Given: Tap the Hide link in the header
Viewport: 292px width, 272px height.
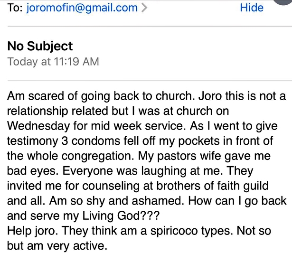Looking at the screenshot, I should pyautogui.click(x=252, y=8).
